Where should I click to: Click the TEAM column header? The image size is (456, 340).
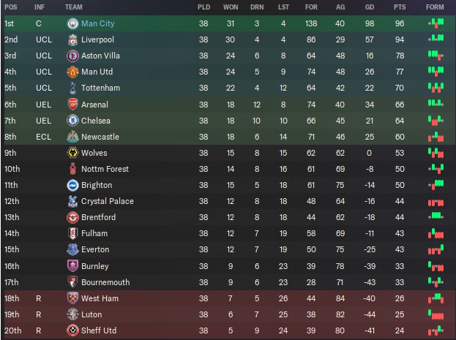click(73, 7)
